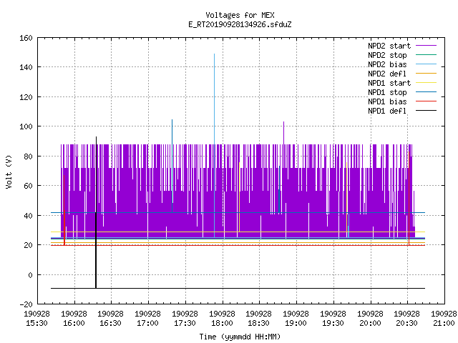This screenshot has width=458, height=343.
Task: Click the purple NPD2 start legend line
Action: coord(427,46)
